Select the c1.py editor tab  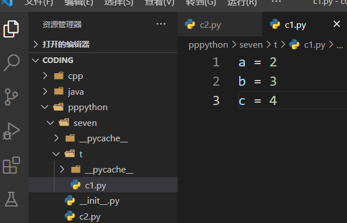[x=304, y=24]
